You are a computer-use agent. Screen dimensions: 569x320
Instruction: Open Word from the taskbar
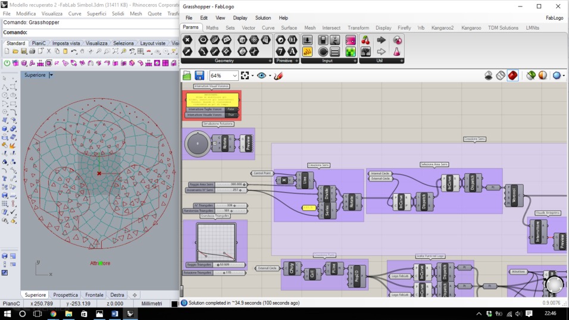pos(115,314)
